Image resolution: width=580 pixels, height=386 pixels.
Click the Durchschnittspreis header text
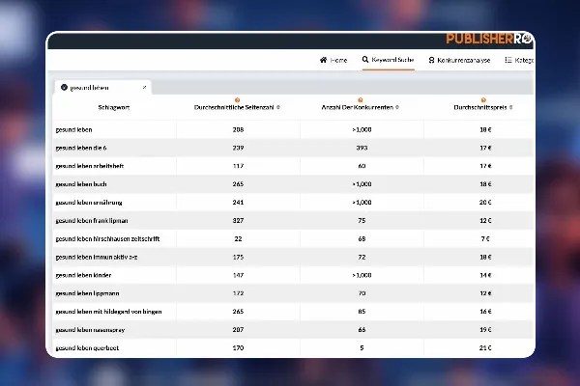coord(480,107)
